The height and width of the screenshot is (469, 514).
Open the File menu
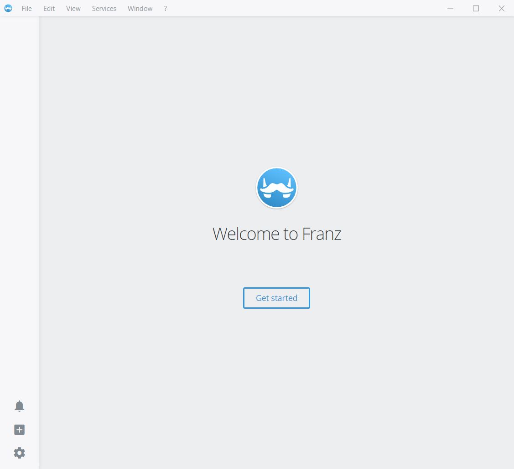26,9
